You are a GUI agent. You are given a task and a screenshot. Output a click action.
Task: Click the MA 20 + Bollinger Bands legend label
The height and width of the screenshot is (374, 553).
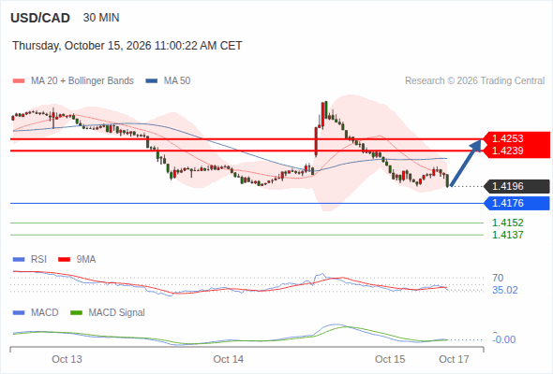(x=82, y=81)
